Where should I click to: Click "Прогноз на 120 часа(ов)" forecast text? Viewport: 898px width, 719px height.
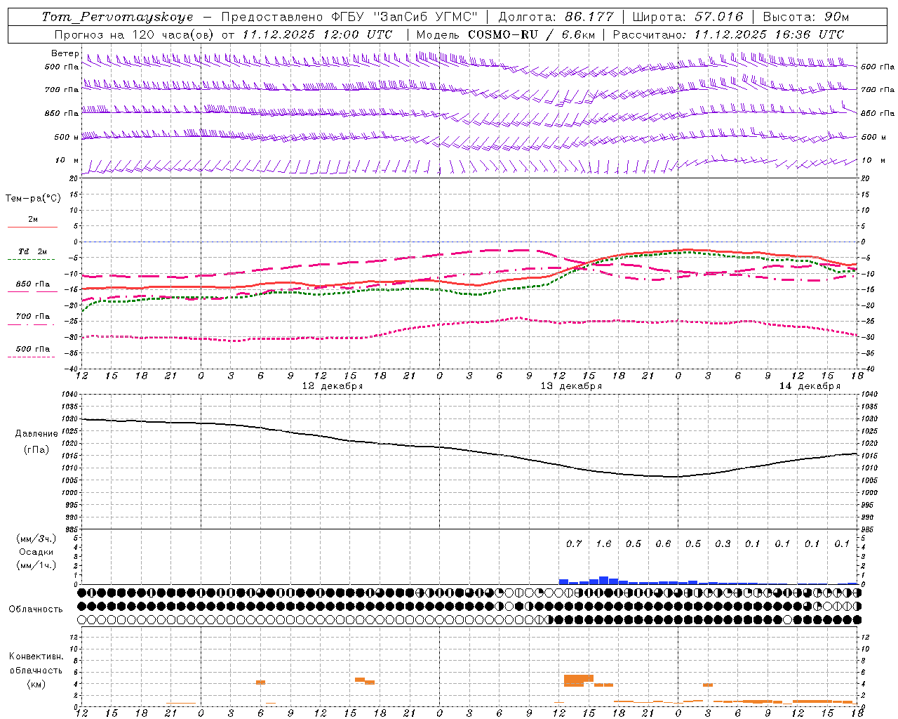(x=135, y=34)
